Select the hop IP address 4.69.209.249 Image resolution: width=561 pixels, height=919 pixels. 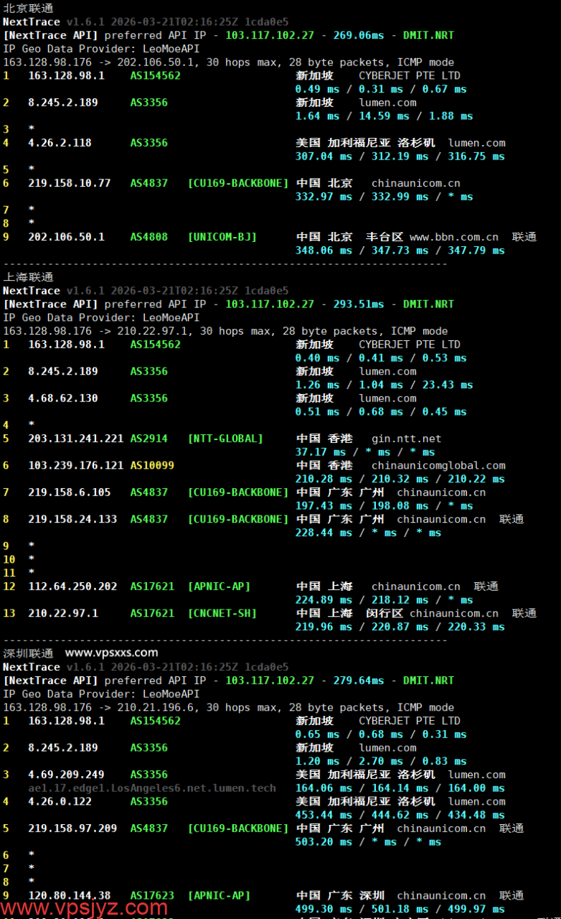pos(66,775)
